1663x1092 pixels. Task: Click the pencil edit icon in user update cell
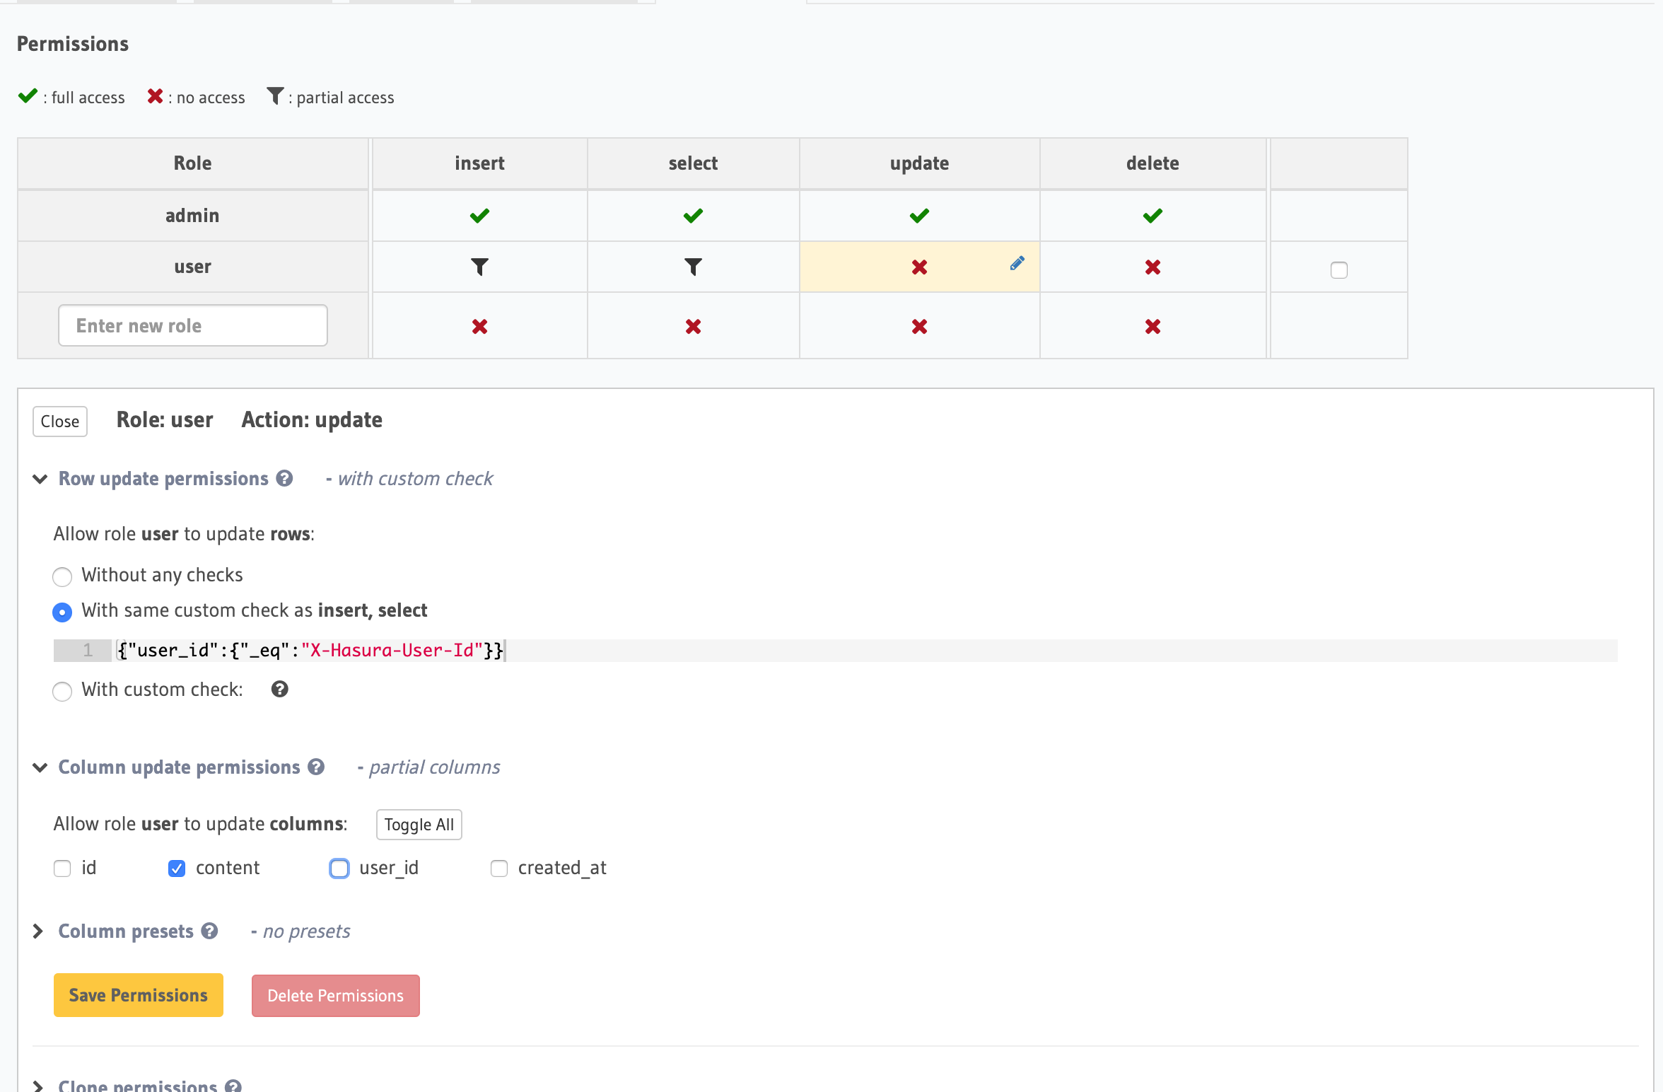pyautogui.click(x=1017, y=263)
